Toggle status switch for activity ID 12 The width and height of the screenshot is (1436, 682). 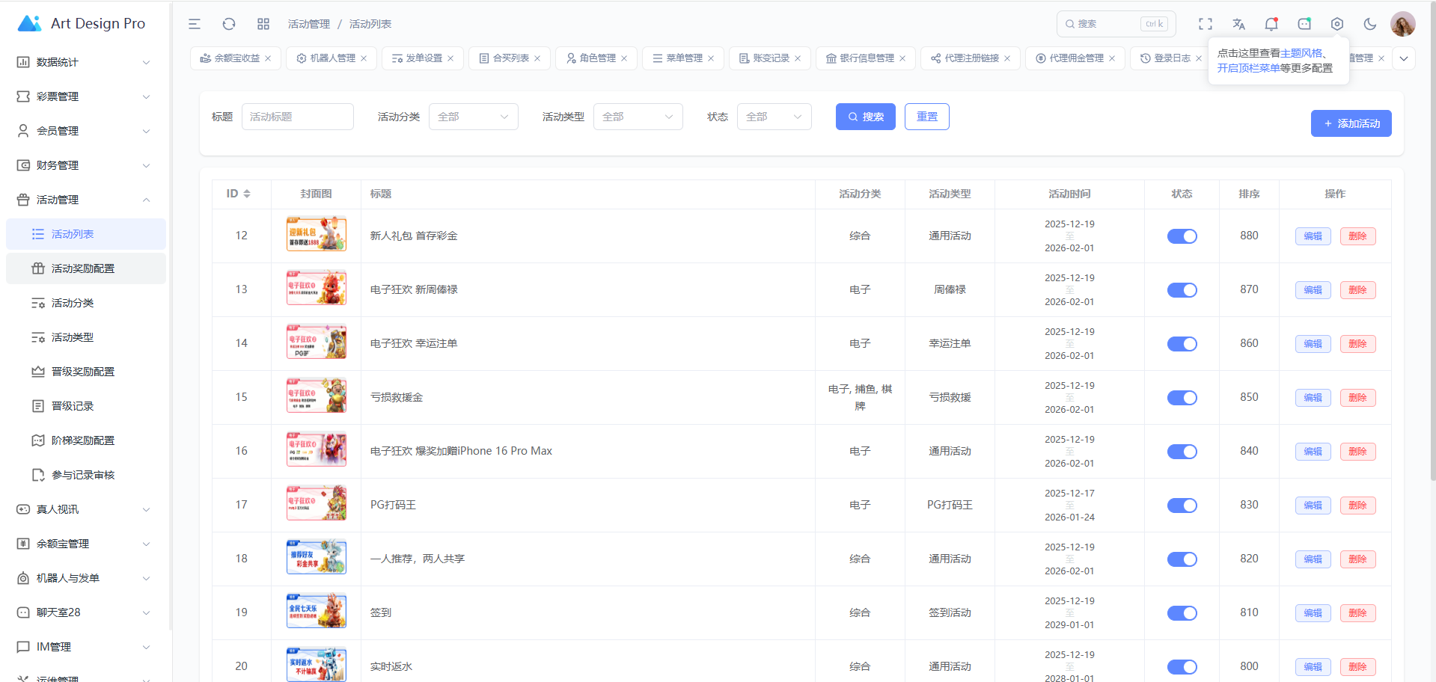(1182, 236)
